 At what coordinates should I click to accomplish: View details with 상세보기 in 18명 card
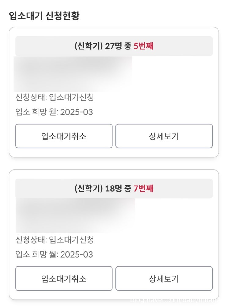point(164,278)
